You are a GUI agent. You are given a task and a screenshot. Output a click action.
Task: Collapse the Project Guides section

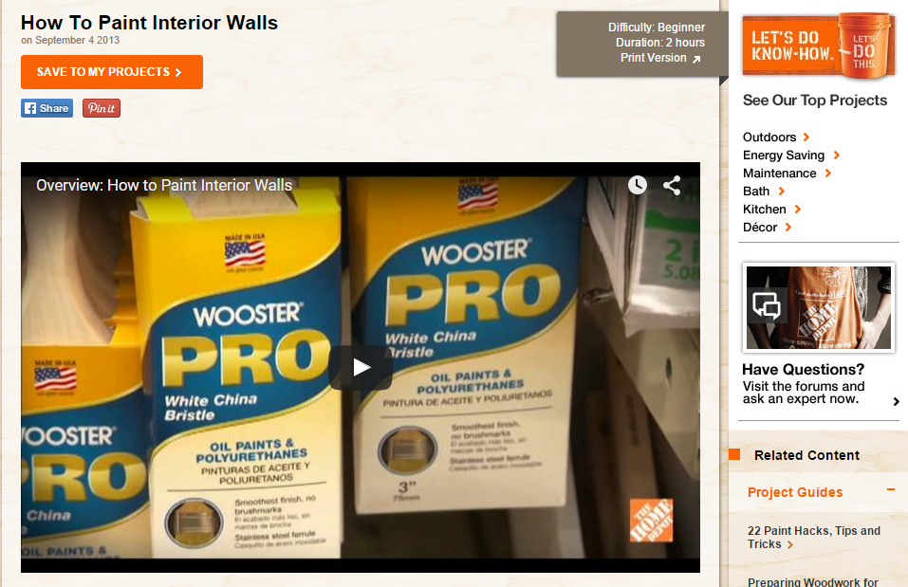pos(891,489)
